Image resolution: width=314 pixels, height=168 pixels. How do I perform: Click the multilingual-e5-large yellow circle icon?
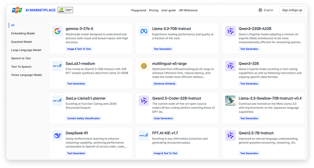144,66
